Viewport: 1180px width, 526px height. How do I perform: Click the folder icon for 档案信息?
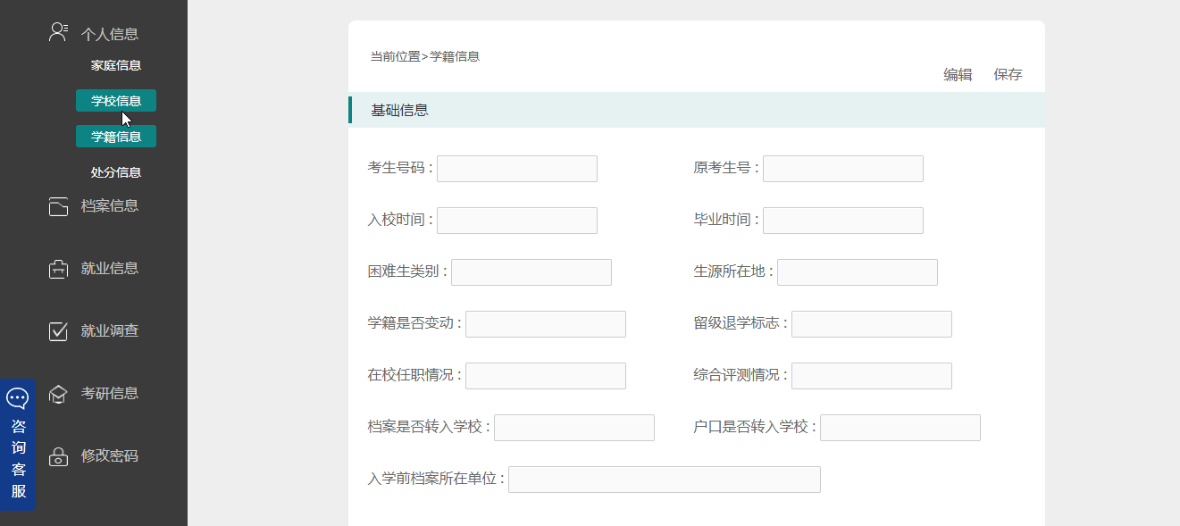point(58,206)
